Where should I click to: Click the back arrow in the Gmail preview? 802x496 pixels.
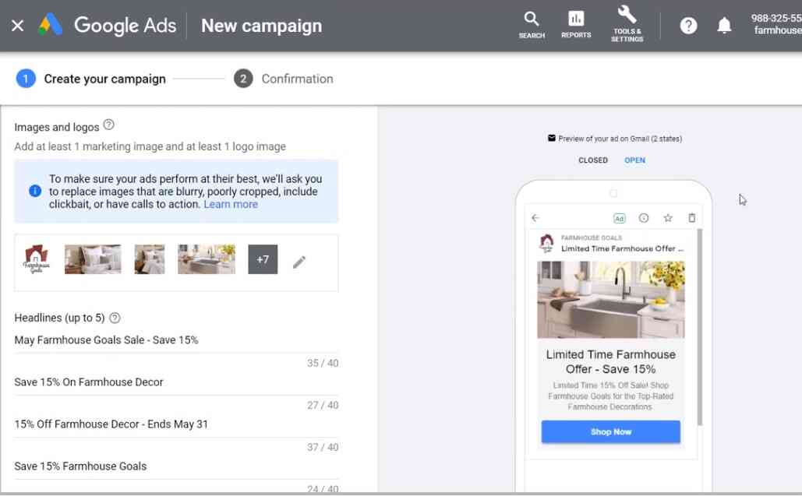[535, 218]
